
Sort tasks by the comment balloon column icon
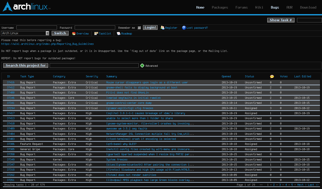point(272,76)
